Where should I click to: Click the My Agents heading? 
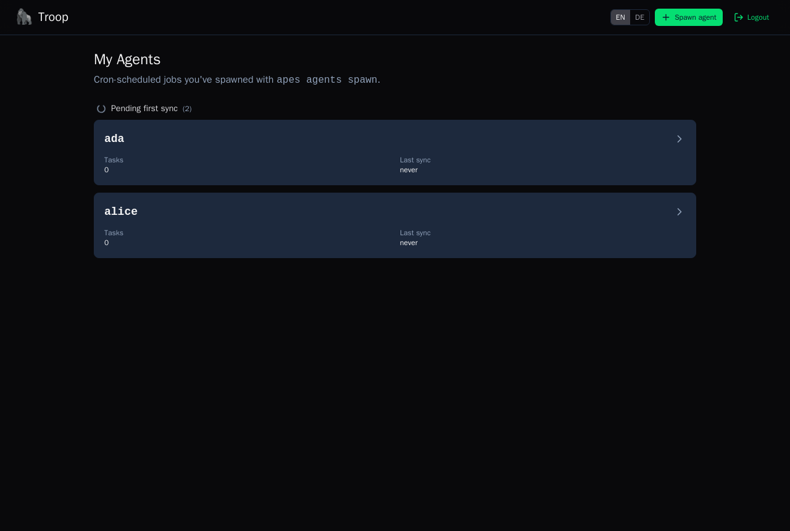point(127,59)
